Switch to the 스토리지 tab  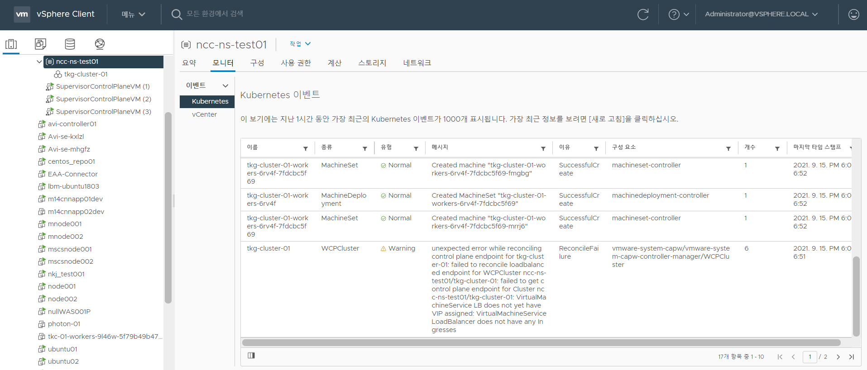coord(372,63)
